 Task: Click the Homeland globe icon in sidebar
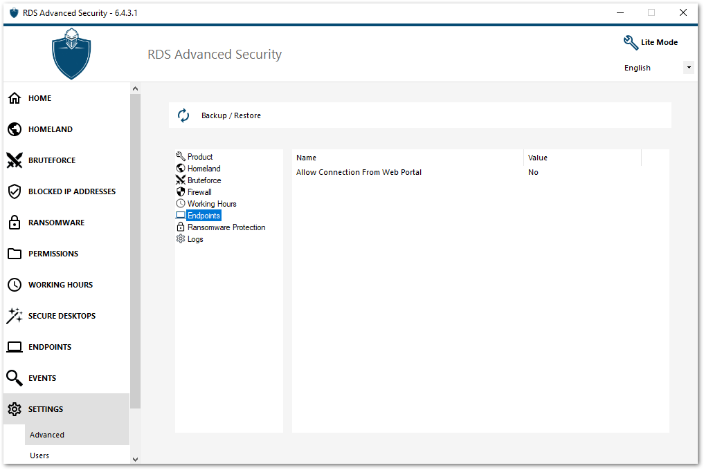(x=15, y=129)
